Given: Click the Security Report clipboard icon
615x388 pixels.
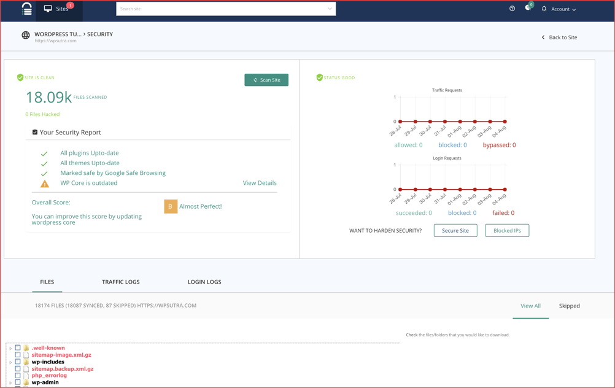Looking at the screenshot, I should 35,132.
